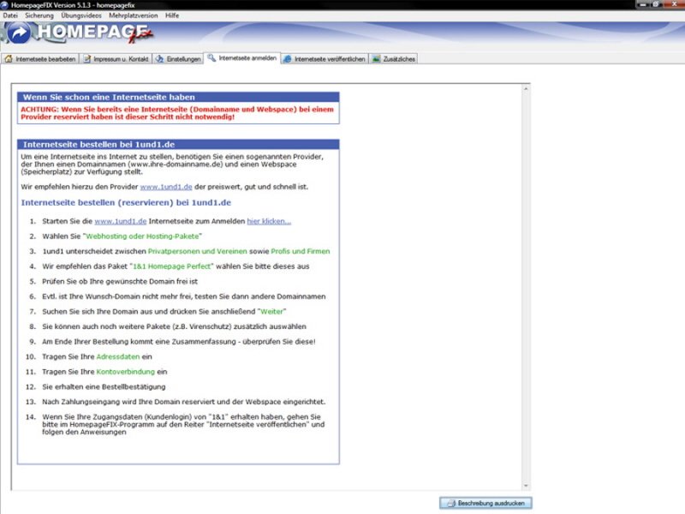The width and height of the screenshot is (685, 514).
Task: Switch to Internetseite veröffentlichen tab
Action: tap(329, 59)
